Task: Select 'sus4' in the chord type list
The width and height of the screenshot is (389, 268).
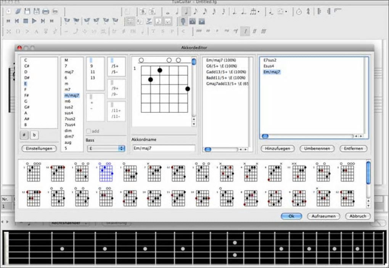Action: tap(69, 113)
